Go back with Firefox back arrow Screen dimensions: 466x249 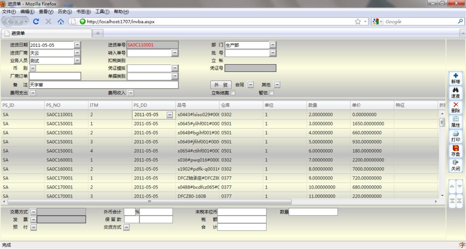pos(8,21)
